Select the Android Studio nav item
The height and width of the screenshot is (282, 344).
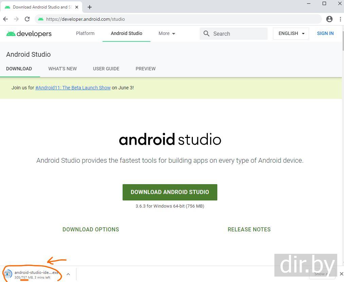(x=126, y=33)
